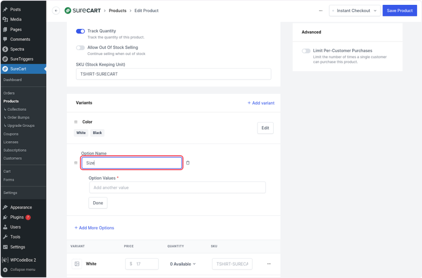Turn on Limit Per-Customer Purchases
Screen dimensions: 422x278
pyautogui.click(x=306, y=51)
